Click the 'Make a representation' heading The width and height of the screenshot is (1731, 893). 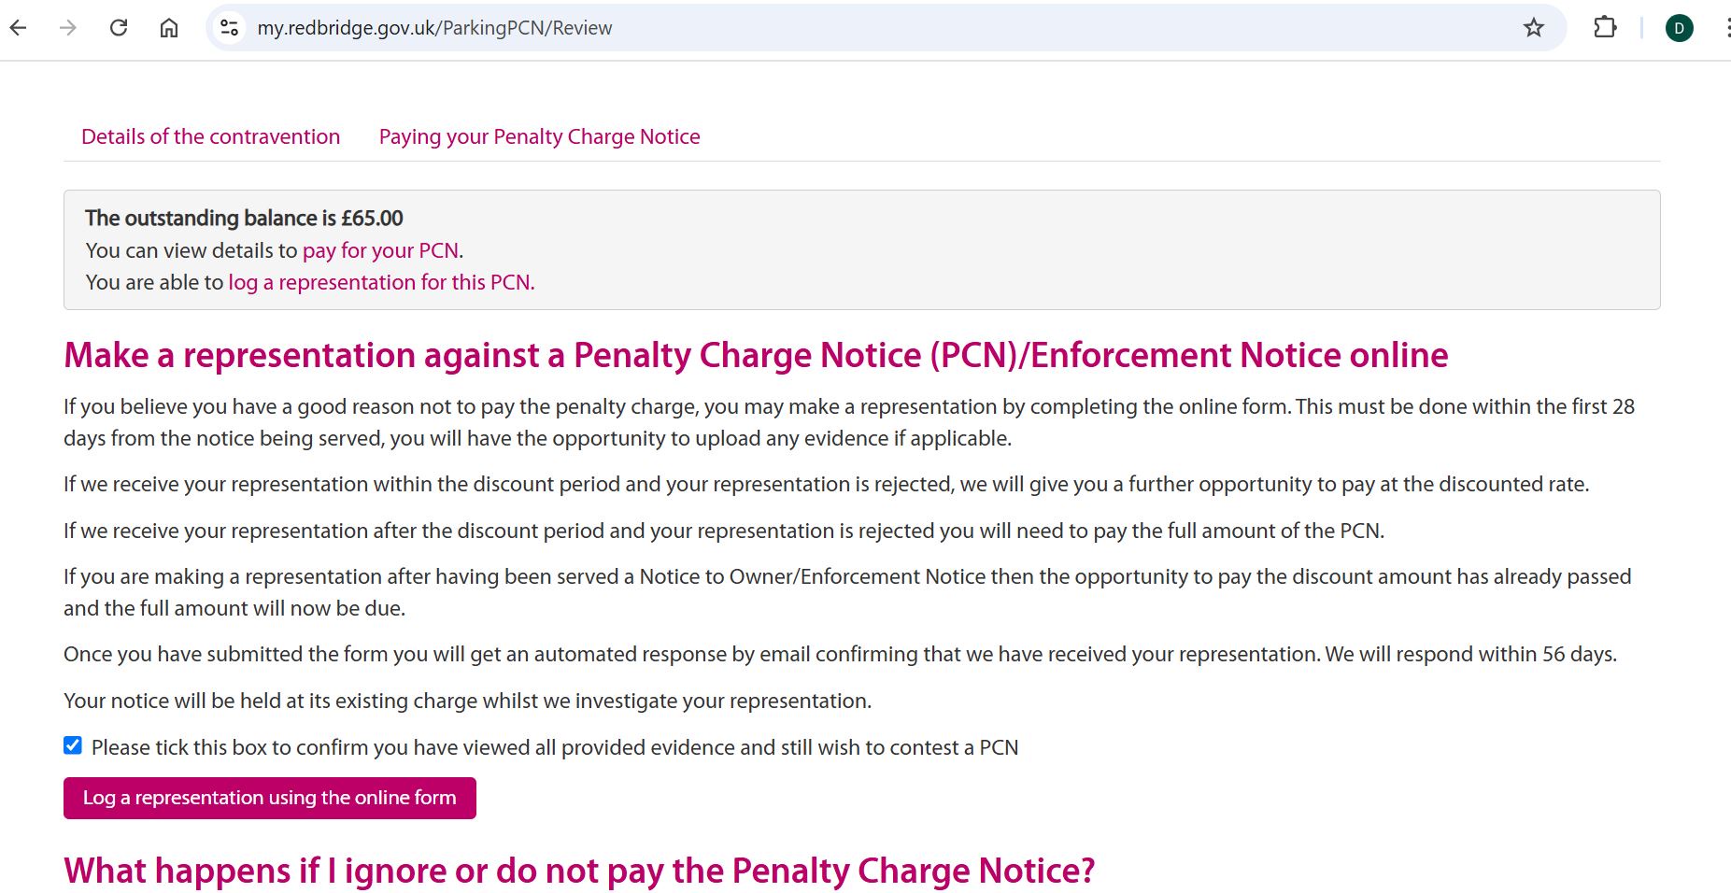click(755, 355)
